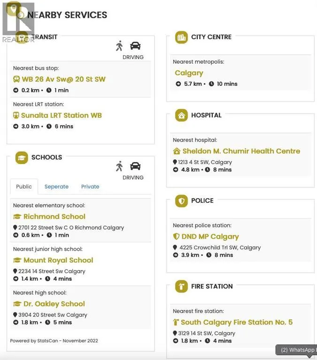This screenshot has width=317, height=360.
Task: Click the Richmond School link
Action: pos(54,217)
